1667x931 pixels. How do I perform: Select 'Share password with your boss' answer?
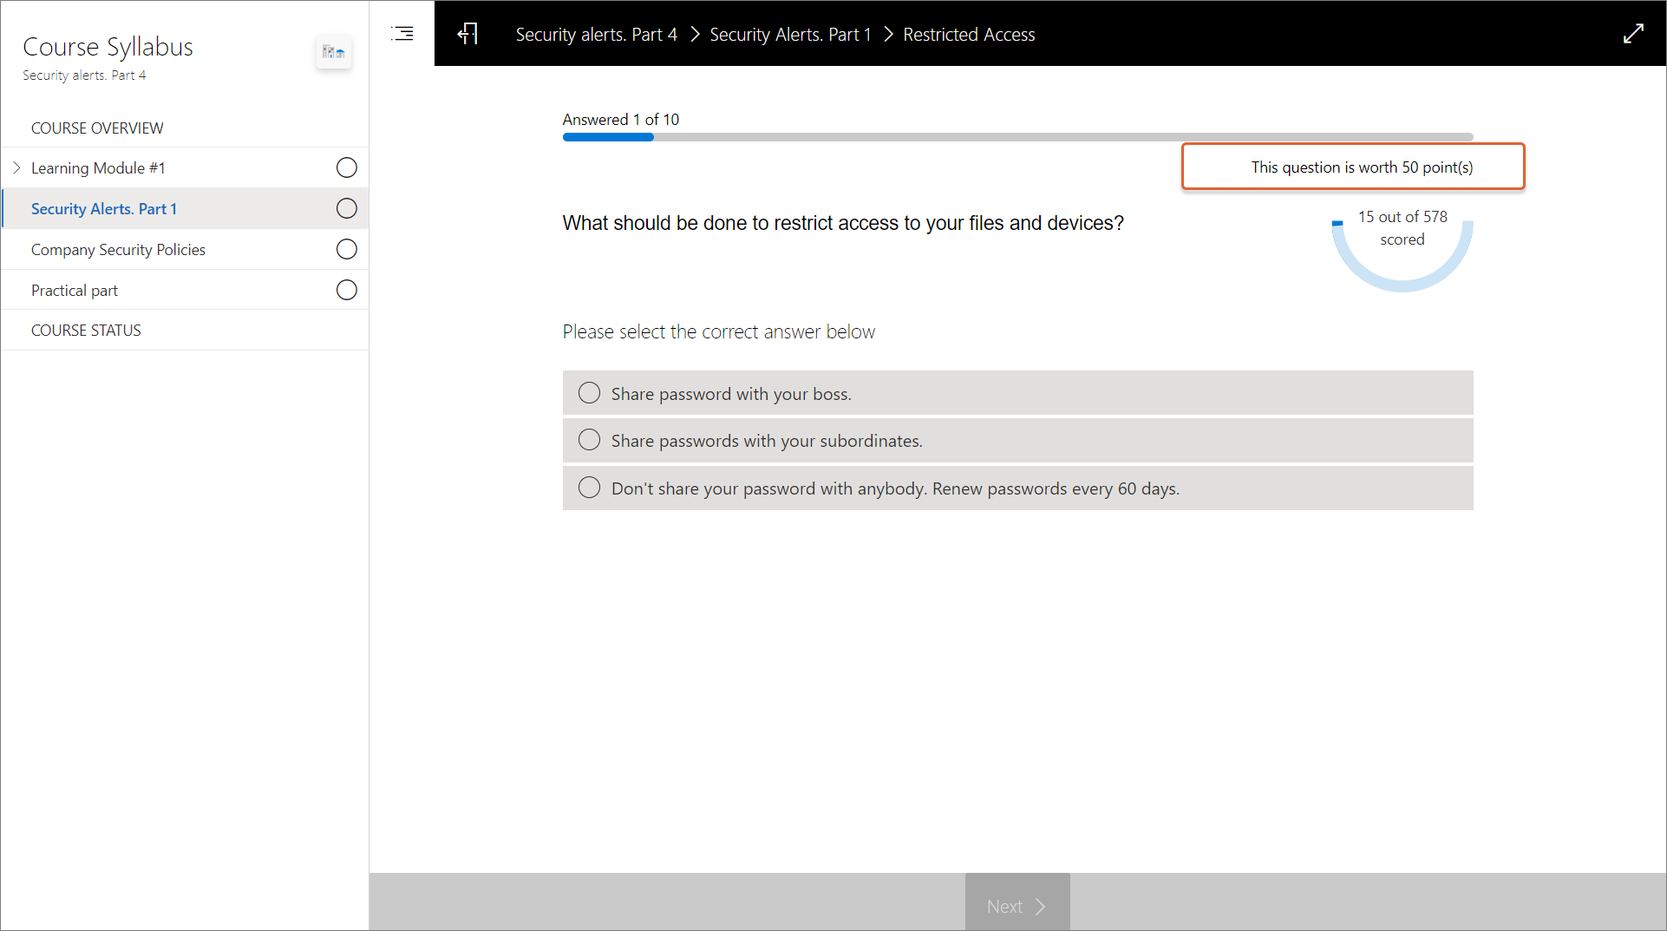pyautogui.click(x=590, y=394)
